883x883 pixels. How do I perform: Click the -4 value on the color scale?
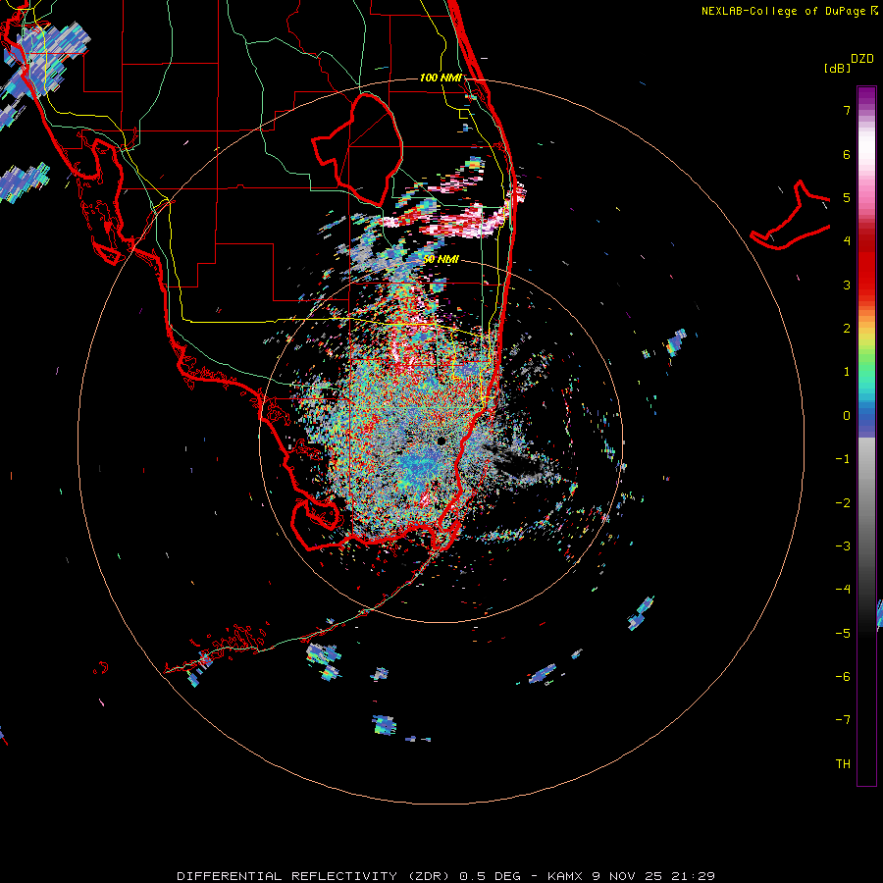tap(843, 590)
